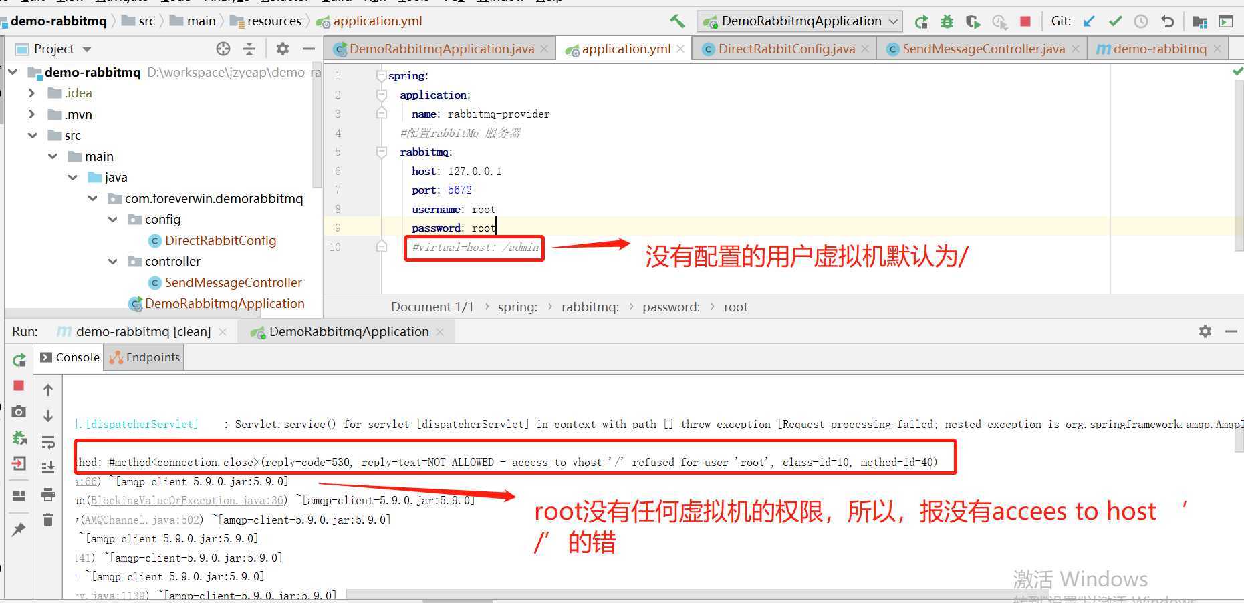Commit changes with Git checkmark icon
This screenshot has width=1244, height=603.
(x=1115, y=21)
